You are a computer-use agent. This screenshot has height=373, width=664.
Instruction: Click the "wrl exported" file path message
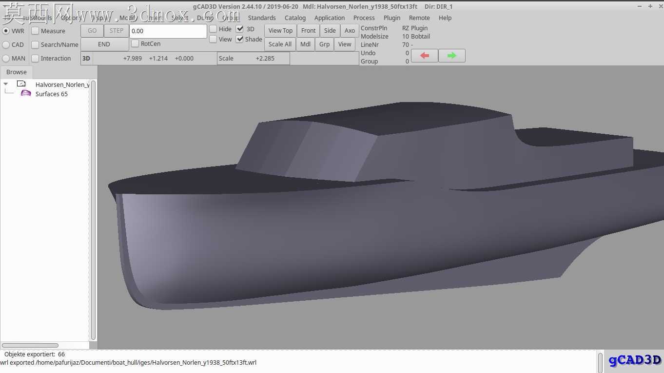point(128,362)
